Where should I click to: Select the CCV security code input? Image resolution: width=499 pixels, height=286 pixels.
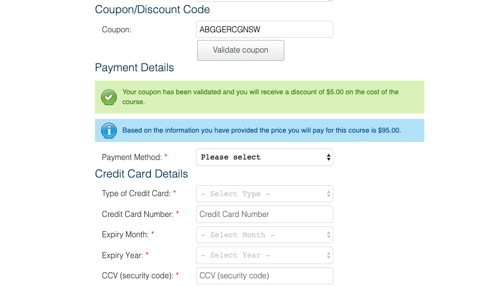tap(265, 276)
